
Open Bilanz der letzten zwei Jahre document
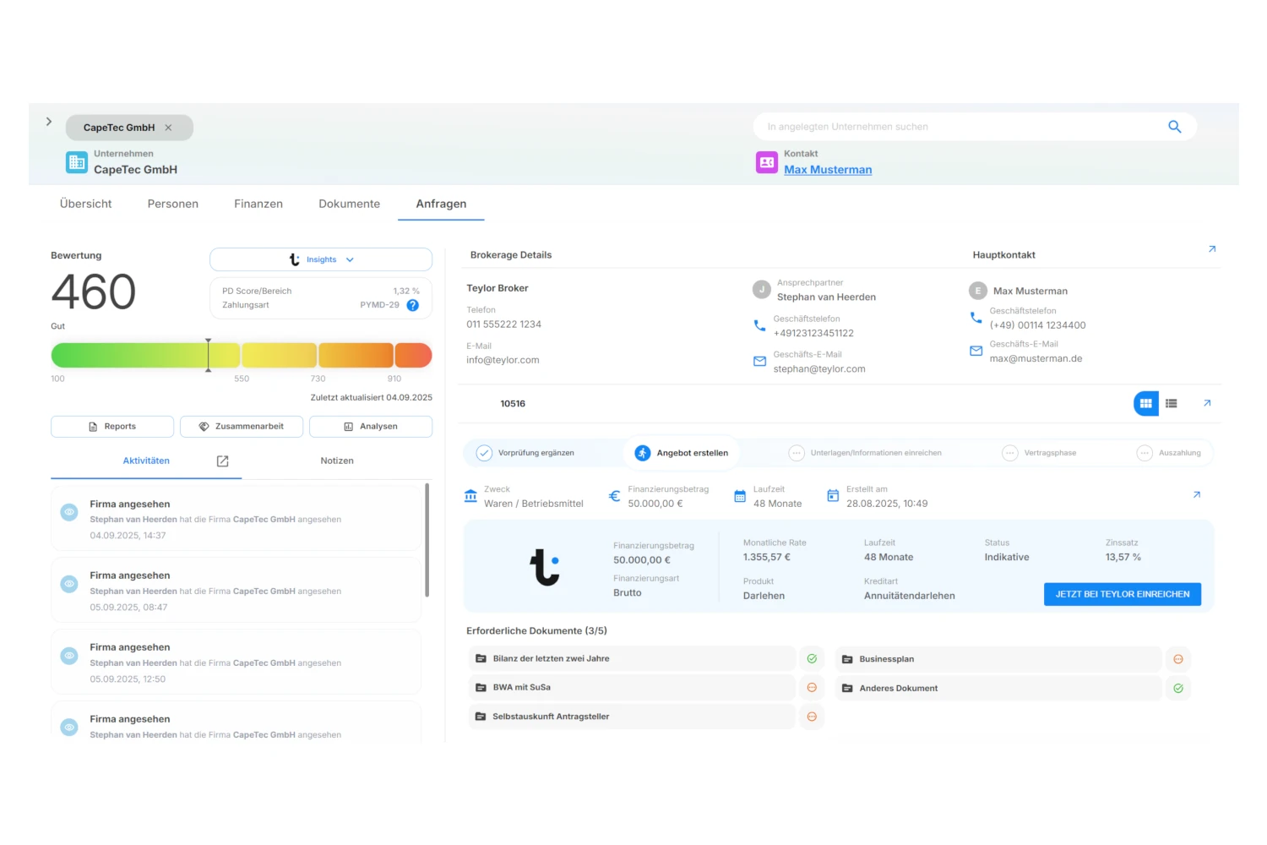coord(632,659)
